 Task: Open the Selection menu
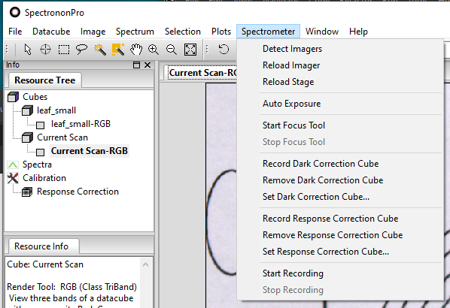(183, 32)
